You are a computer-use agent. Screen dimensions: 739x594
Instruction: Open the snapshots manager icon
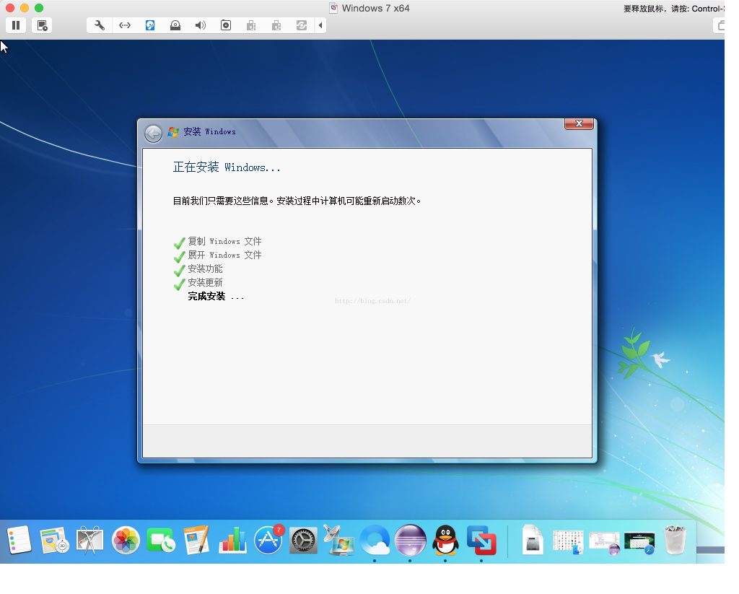pos(43,25)
